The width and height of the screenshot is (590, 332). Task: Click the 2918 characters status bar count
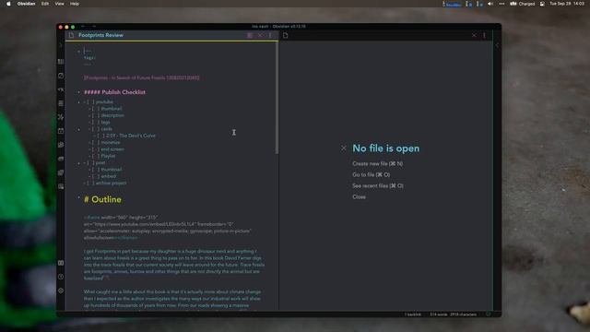463,314
